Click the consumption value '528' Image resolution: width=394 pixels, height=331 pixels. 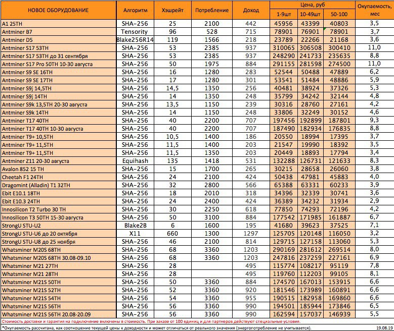pyautogui.click(x=212, y=32)
